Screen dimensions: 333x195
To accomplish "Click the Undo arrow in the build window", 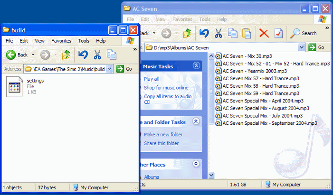I will 83,55.
